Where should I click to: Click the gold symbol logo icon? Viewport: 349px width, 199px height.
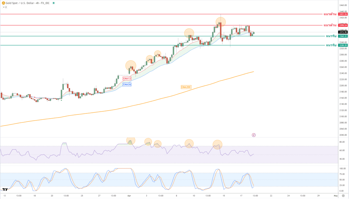click(3, 3)
